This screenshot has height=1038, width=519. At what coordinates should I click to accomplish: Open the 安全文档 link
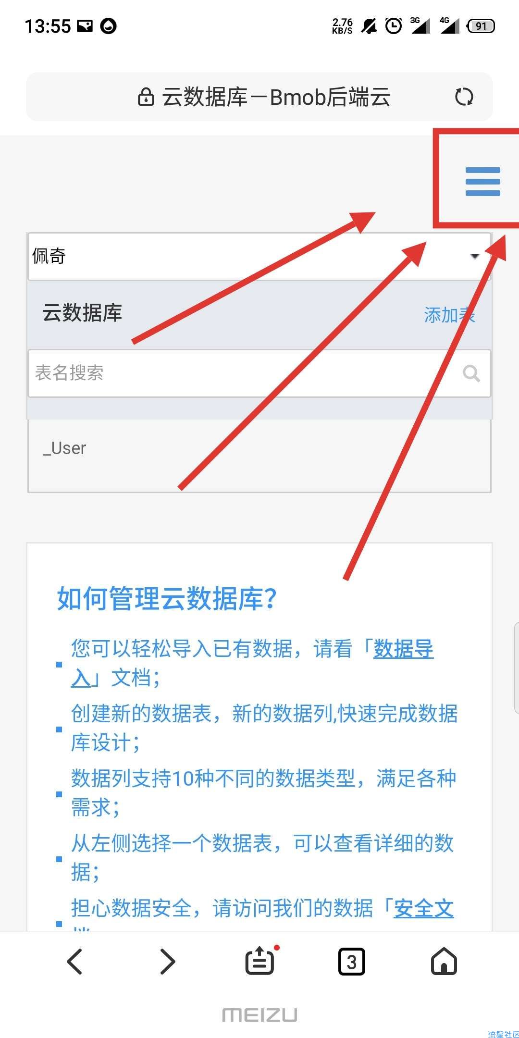click(x=423, y=908)
